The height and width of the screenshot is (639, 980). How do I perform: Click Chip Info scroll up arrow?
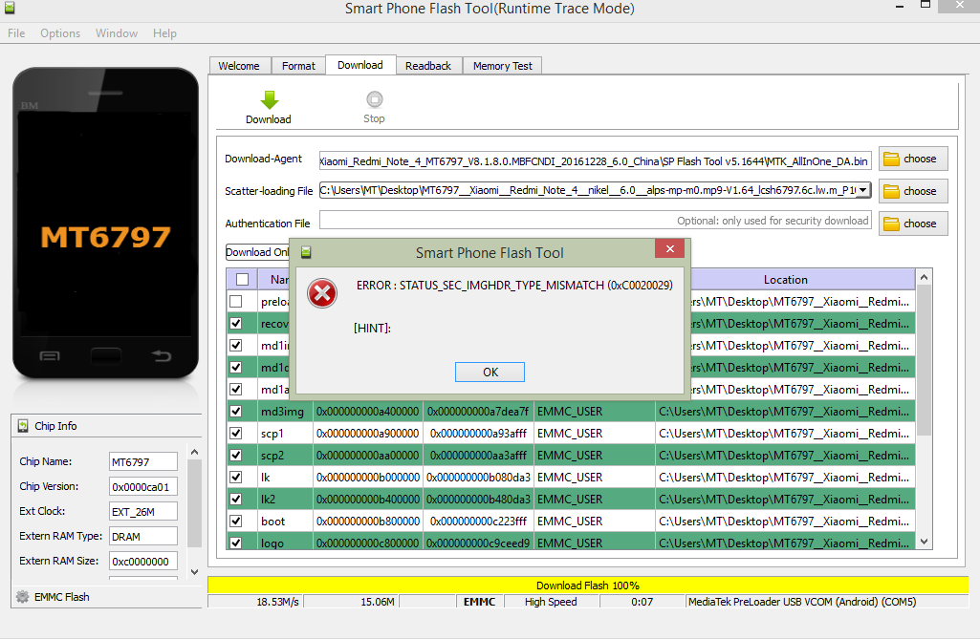tap(194, 452)
